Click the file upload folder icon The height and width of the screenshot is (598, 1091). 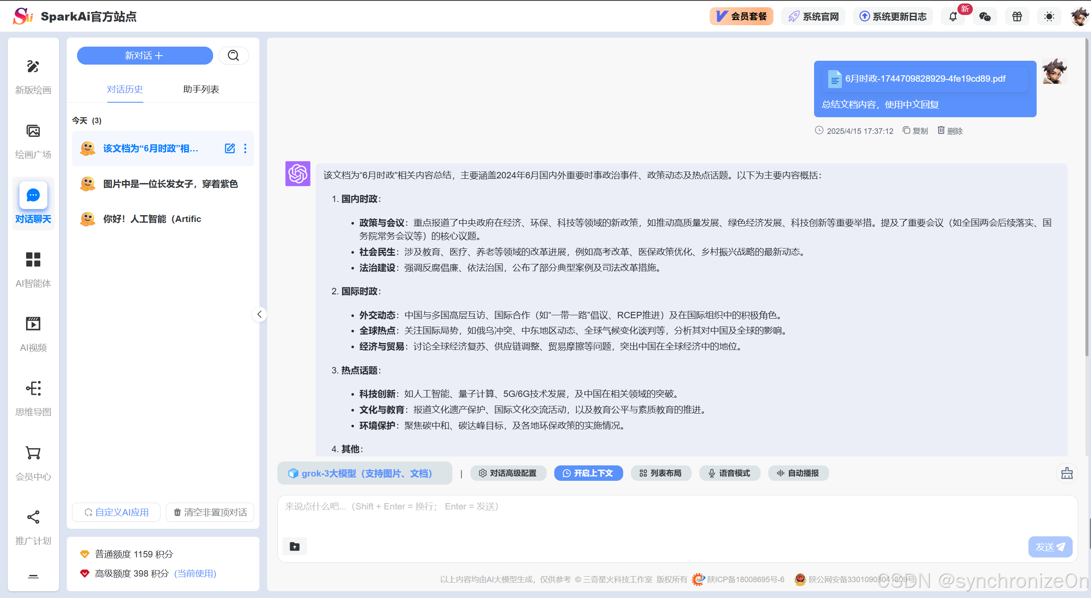tap(294, 546)
